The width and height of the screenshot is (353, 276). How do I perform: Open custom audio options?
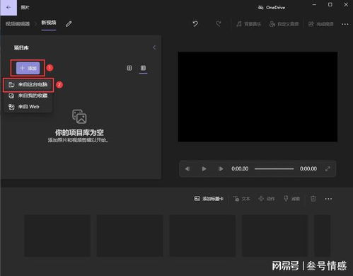(x=284, y=24)
